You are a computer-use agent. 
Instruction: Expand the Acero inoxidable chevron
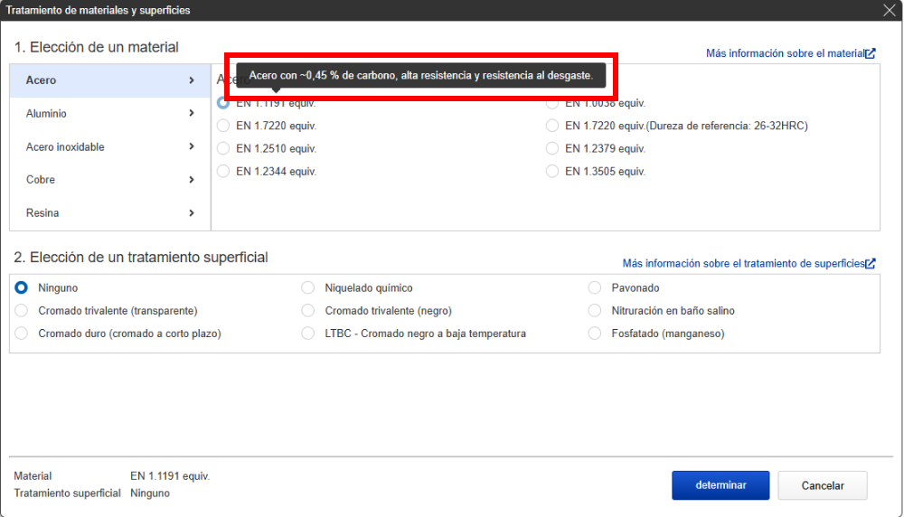coord(192,146)
